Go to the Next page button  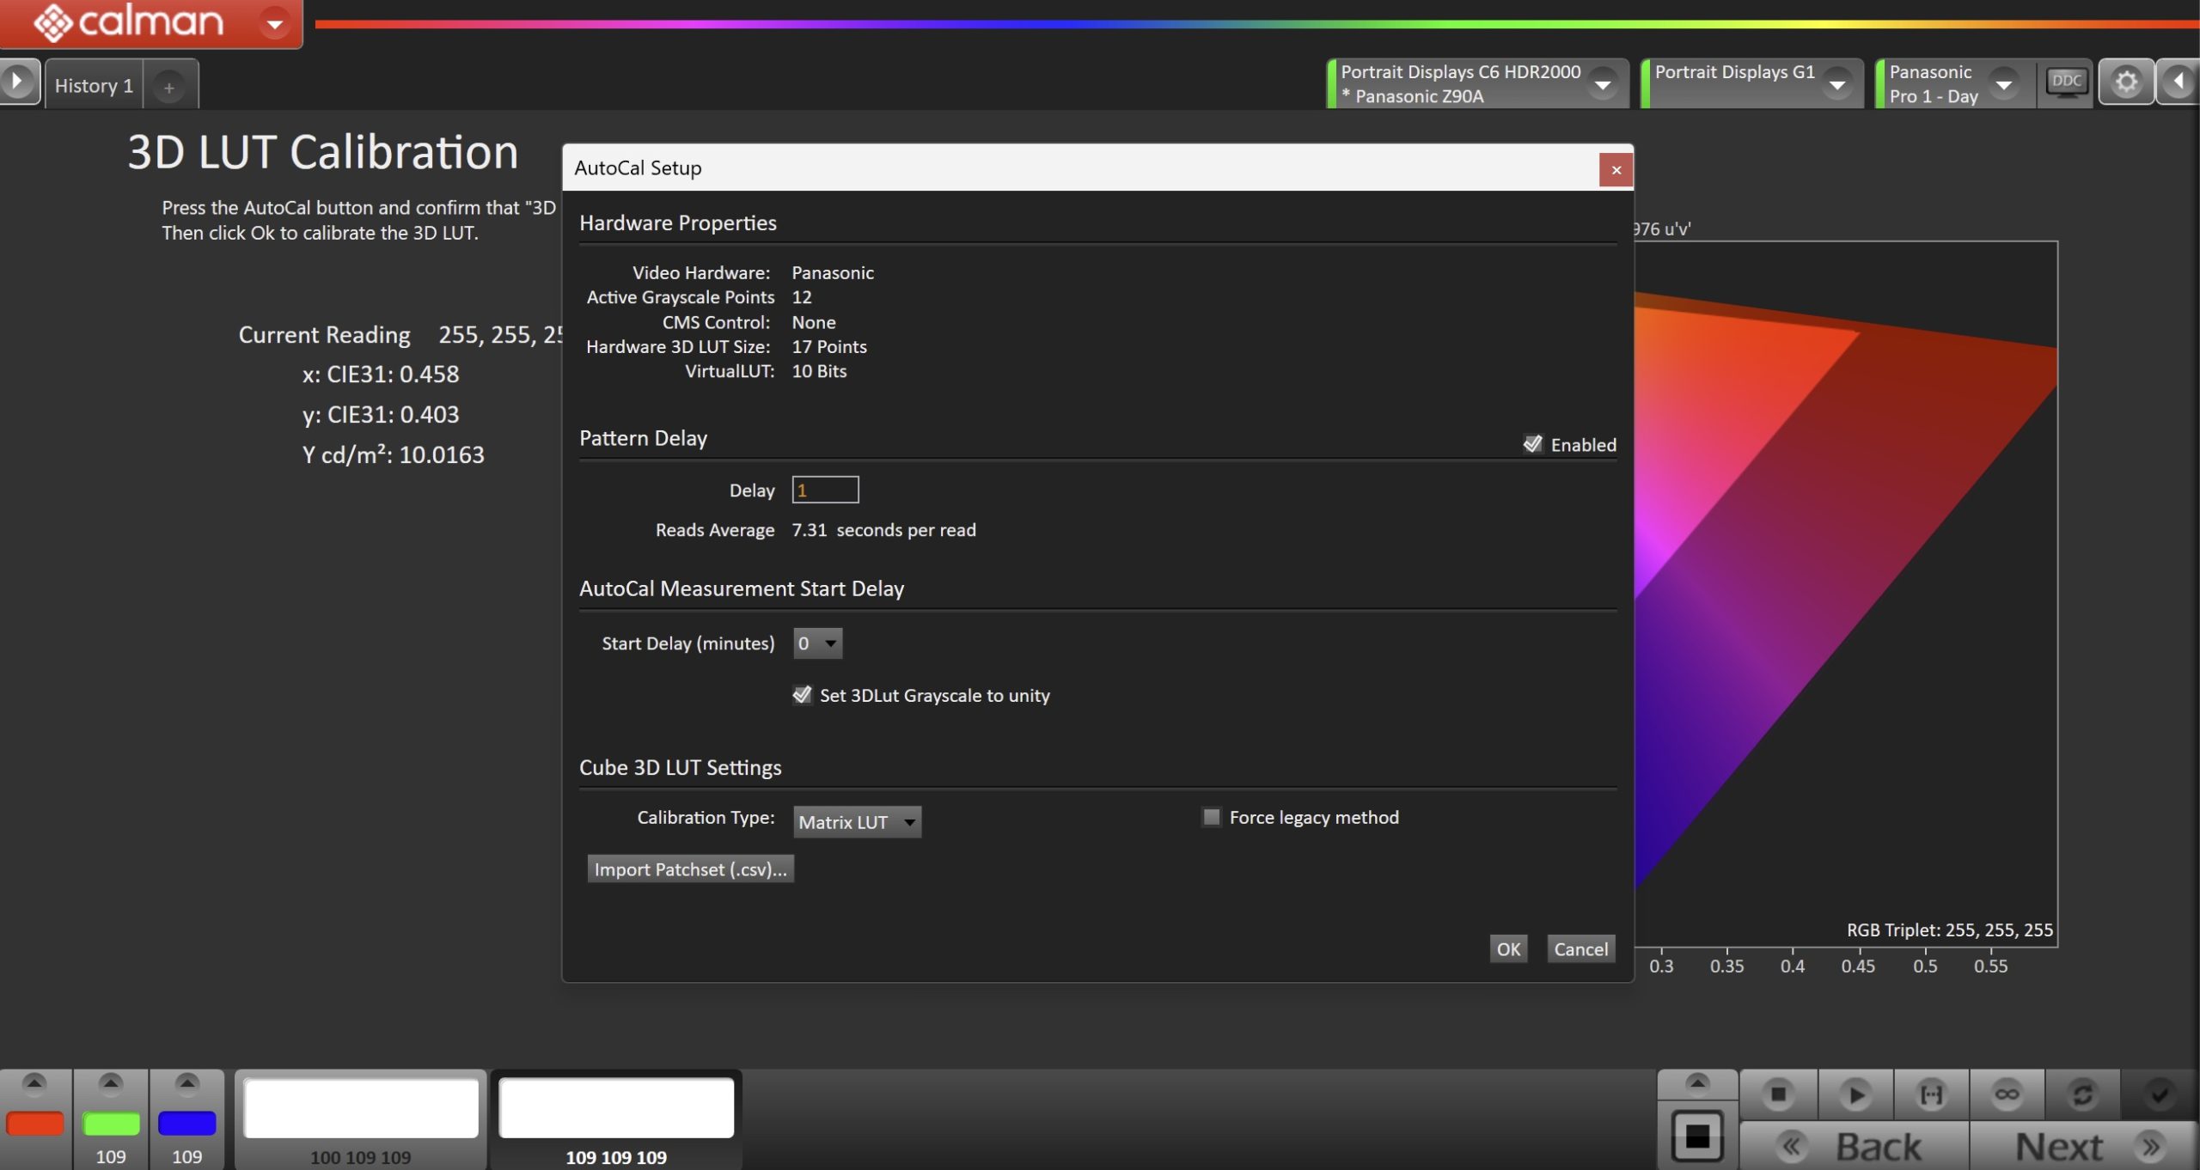click(x=2084, y=1146)
